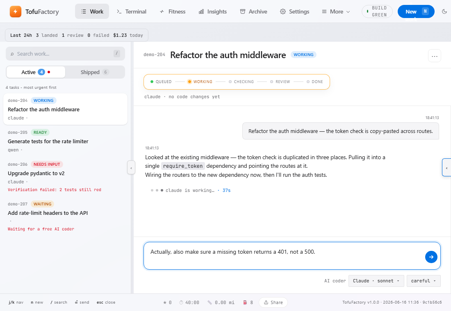Expand the right side panel chevron handle
The width and height of the screenshot is (451, 311).
[446, 167]
